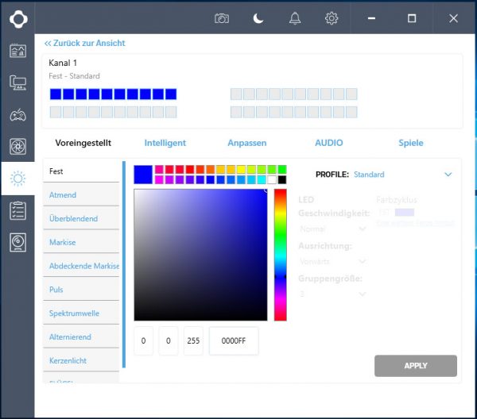Toggle night mode with moon icon

click(x=258, y=18)
